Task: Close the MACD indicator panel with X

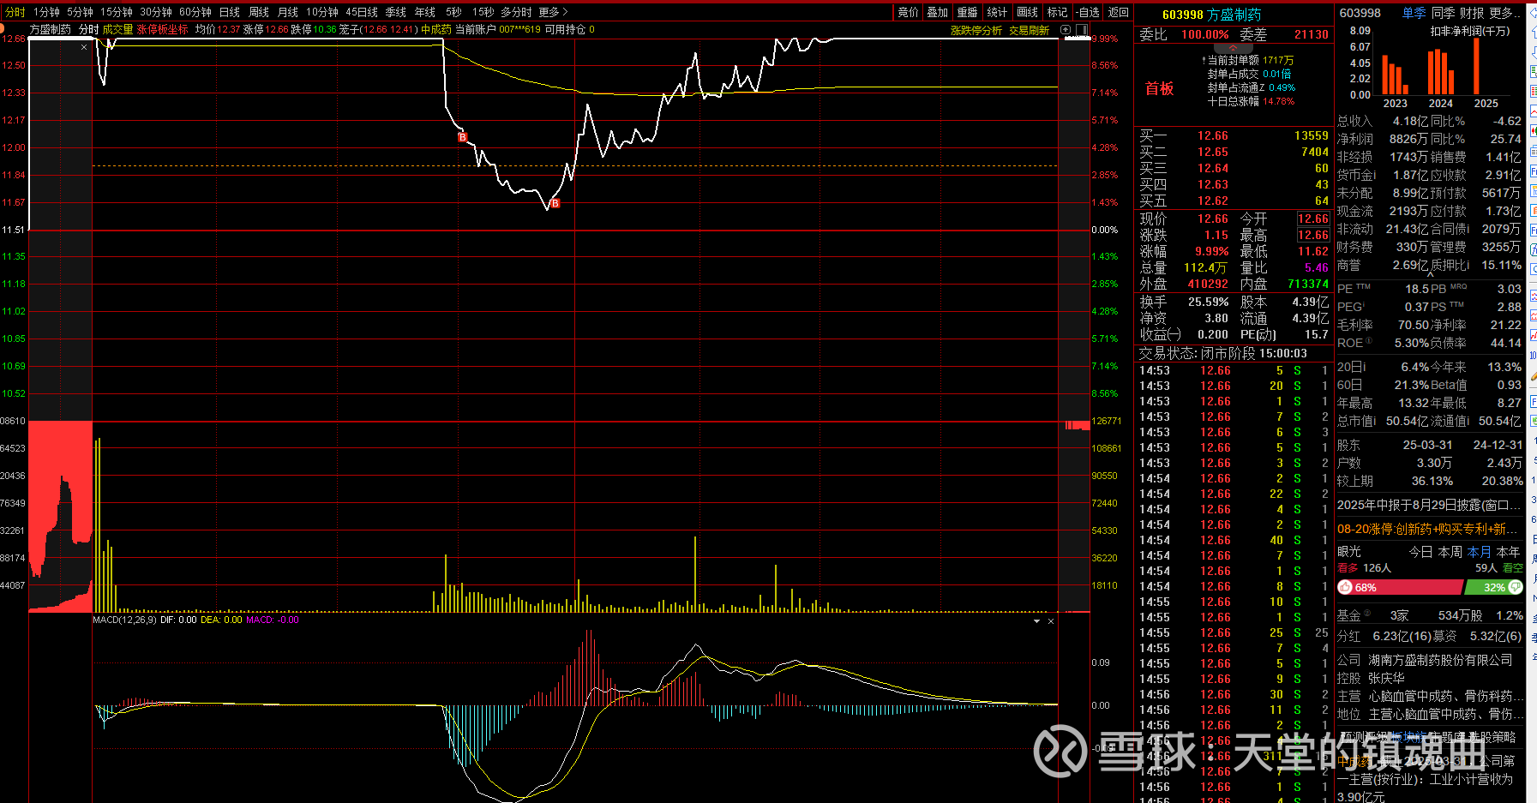Action: point(1051,620)
